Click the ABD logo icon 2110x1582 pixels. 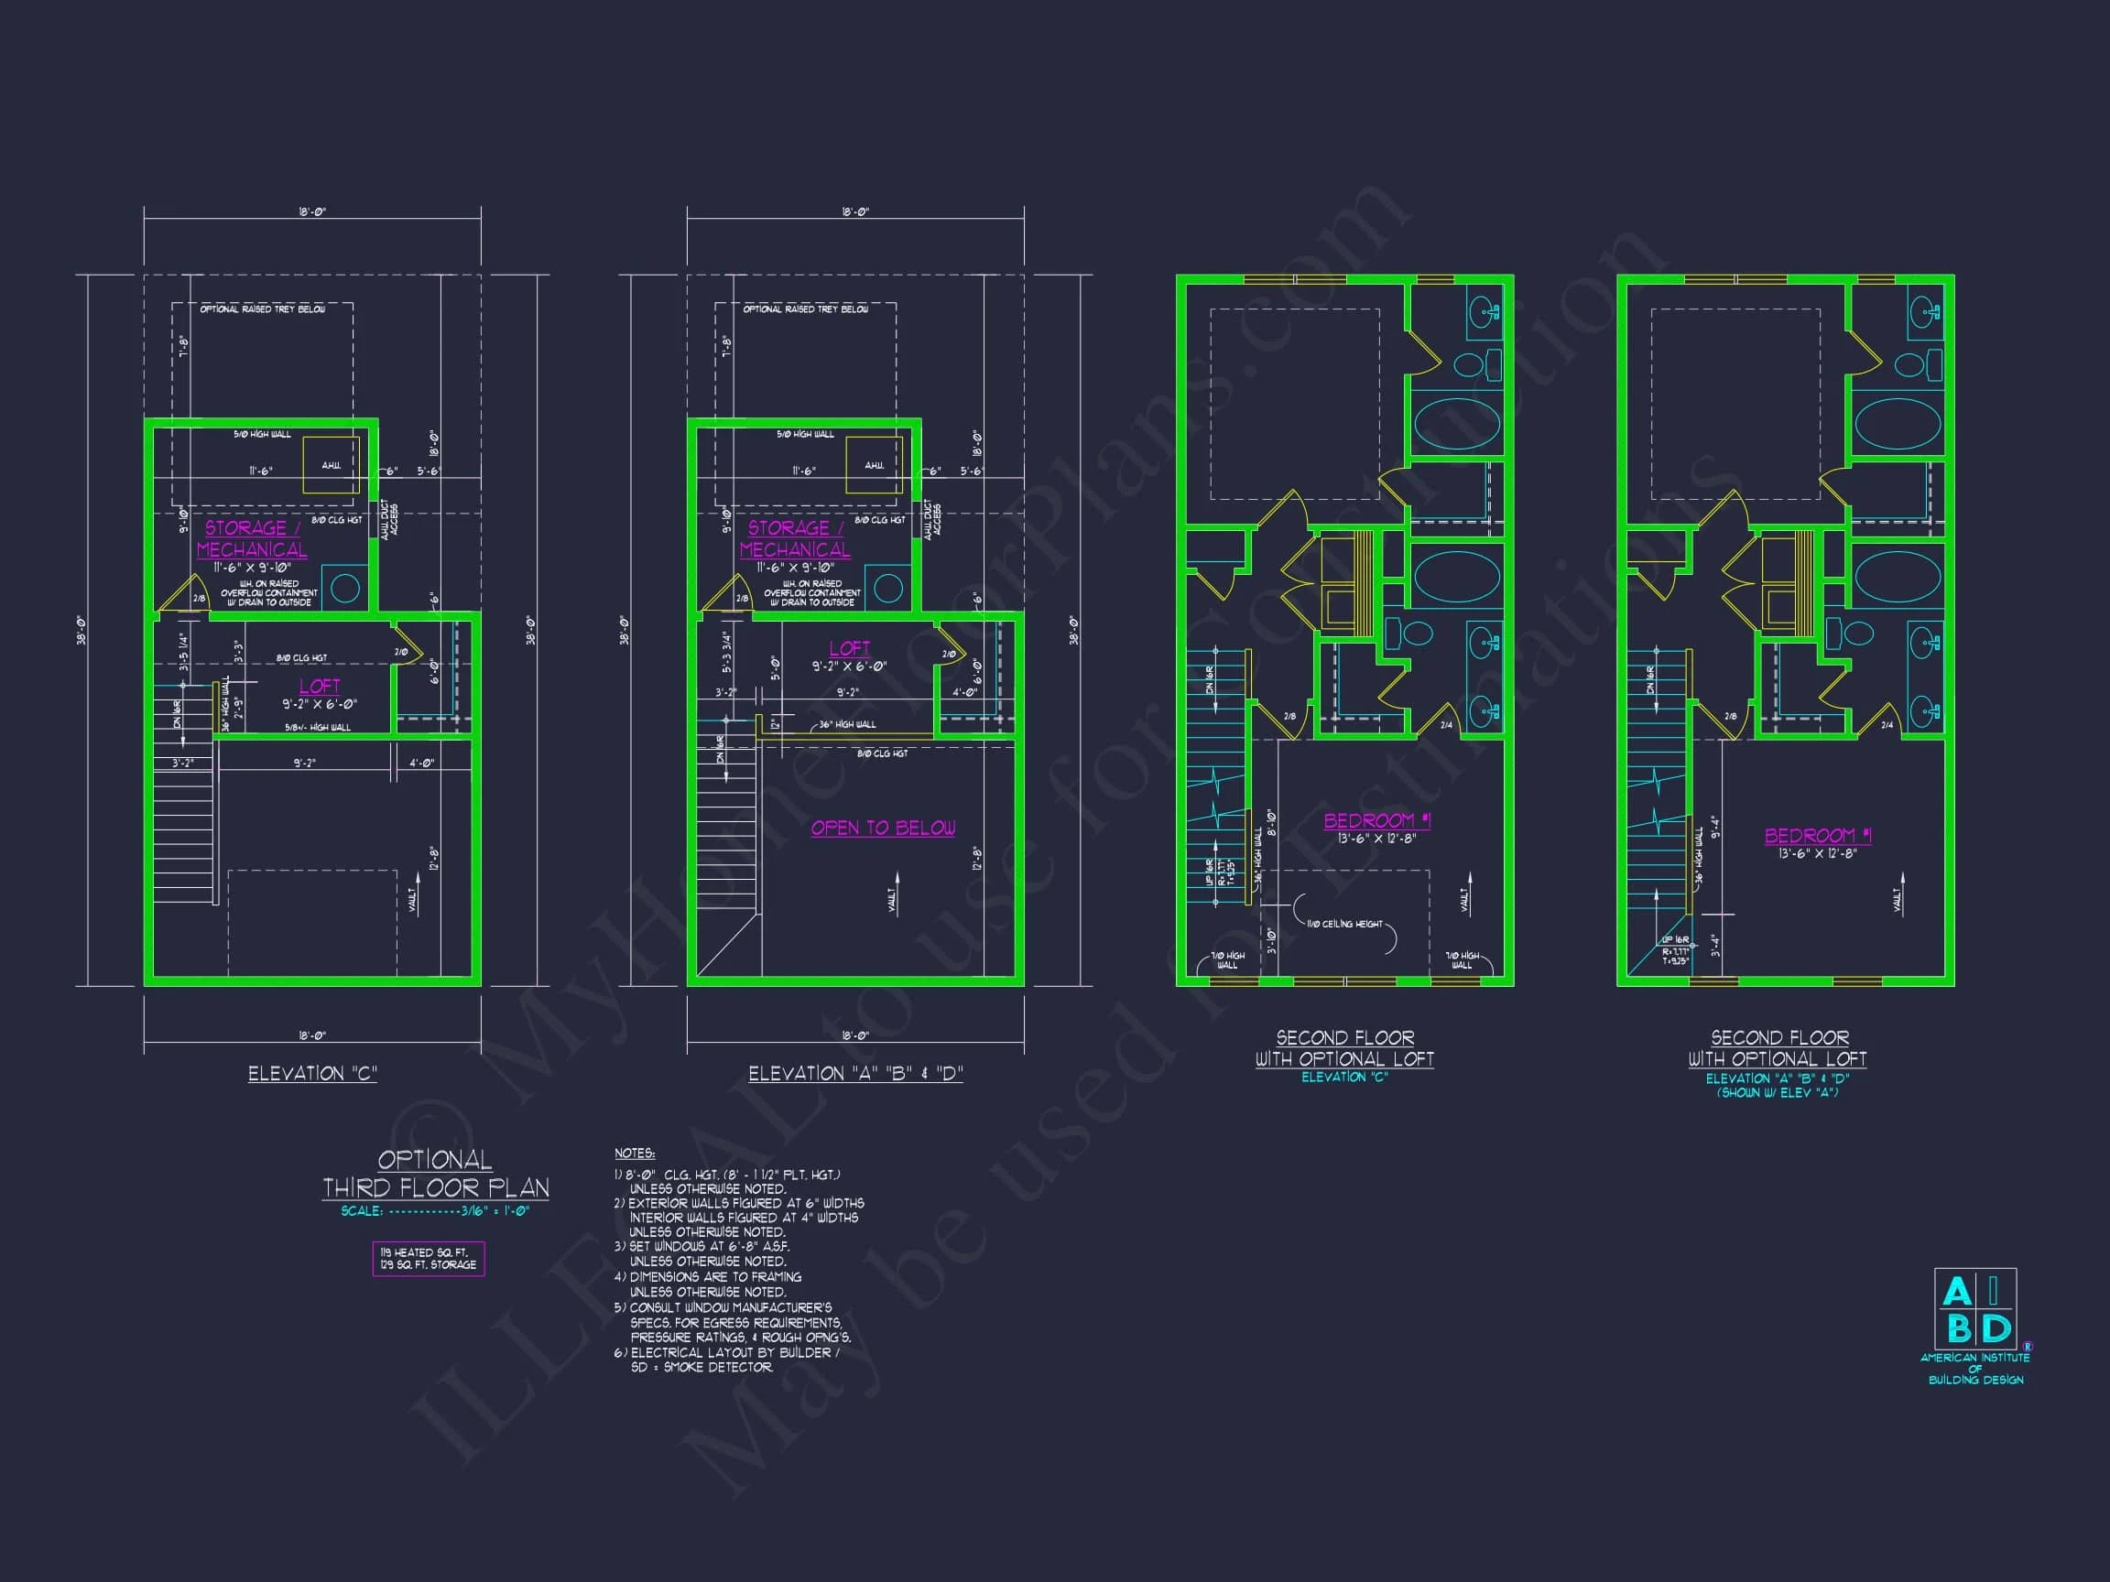click(x=1974, y=1309)
